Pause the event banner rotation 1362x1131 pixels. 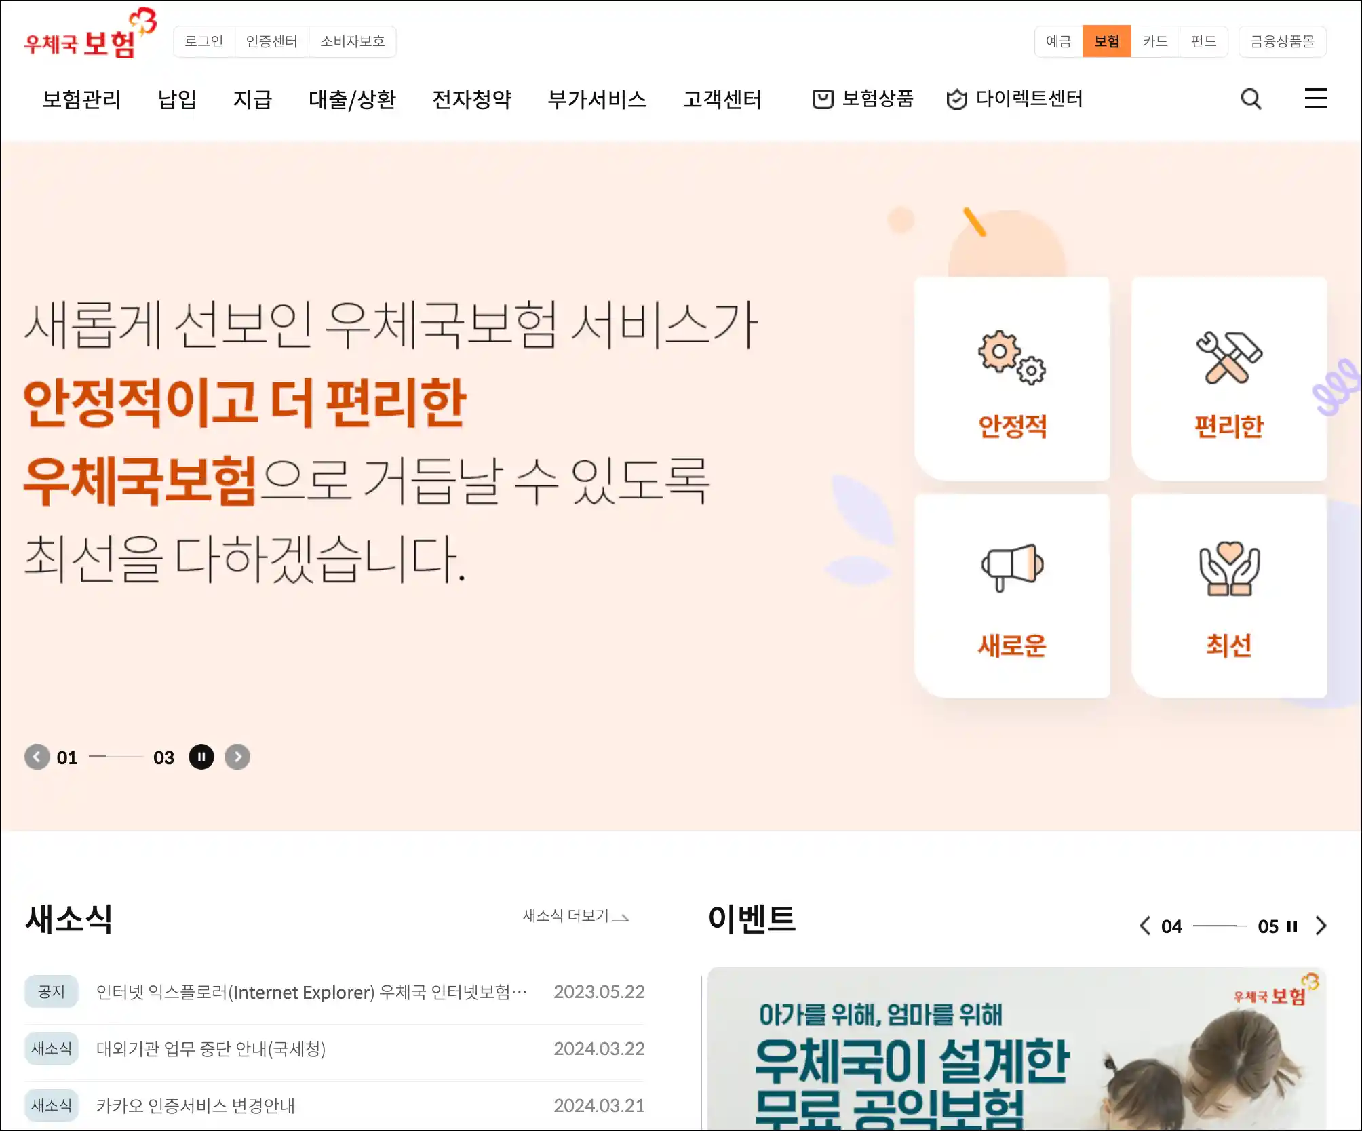(1292, 926)
